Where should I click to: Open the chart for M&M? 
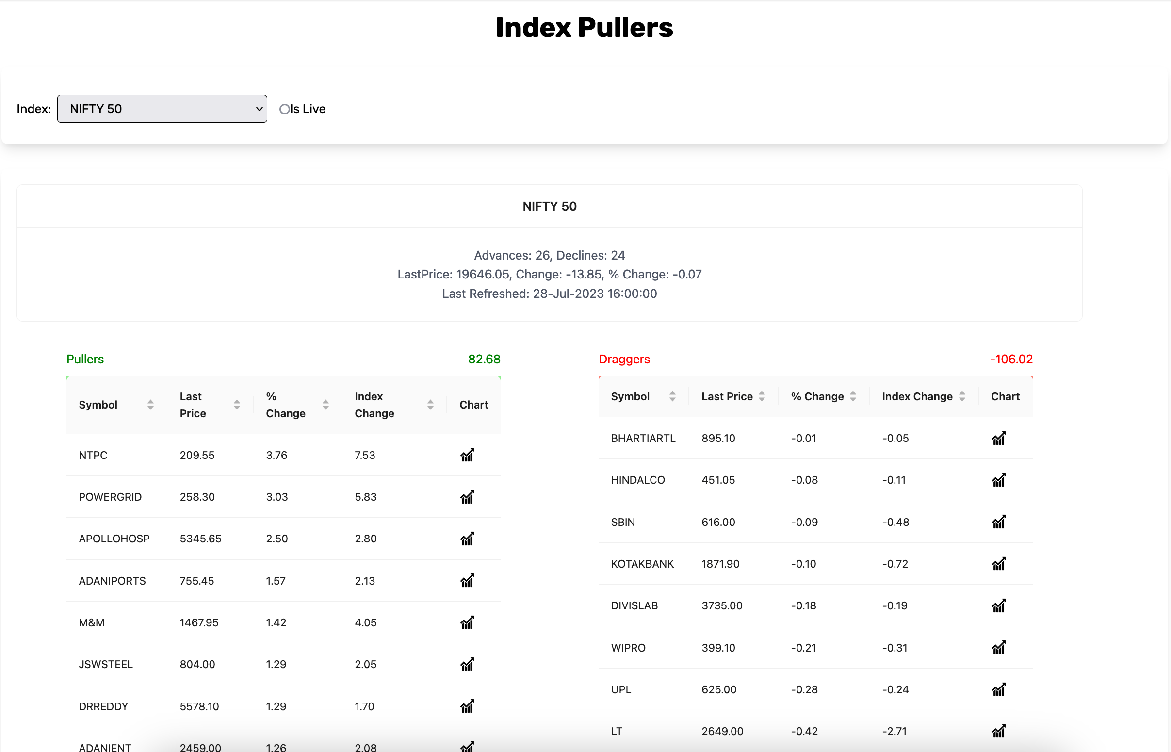tap(467, 622)
